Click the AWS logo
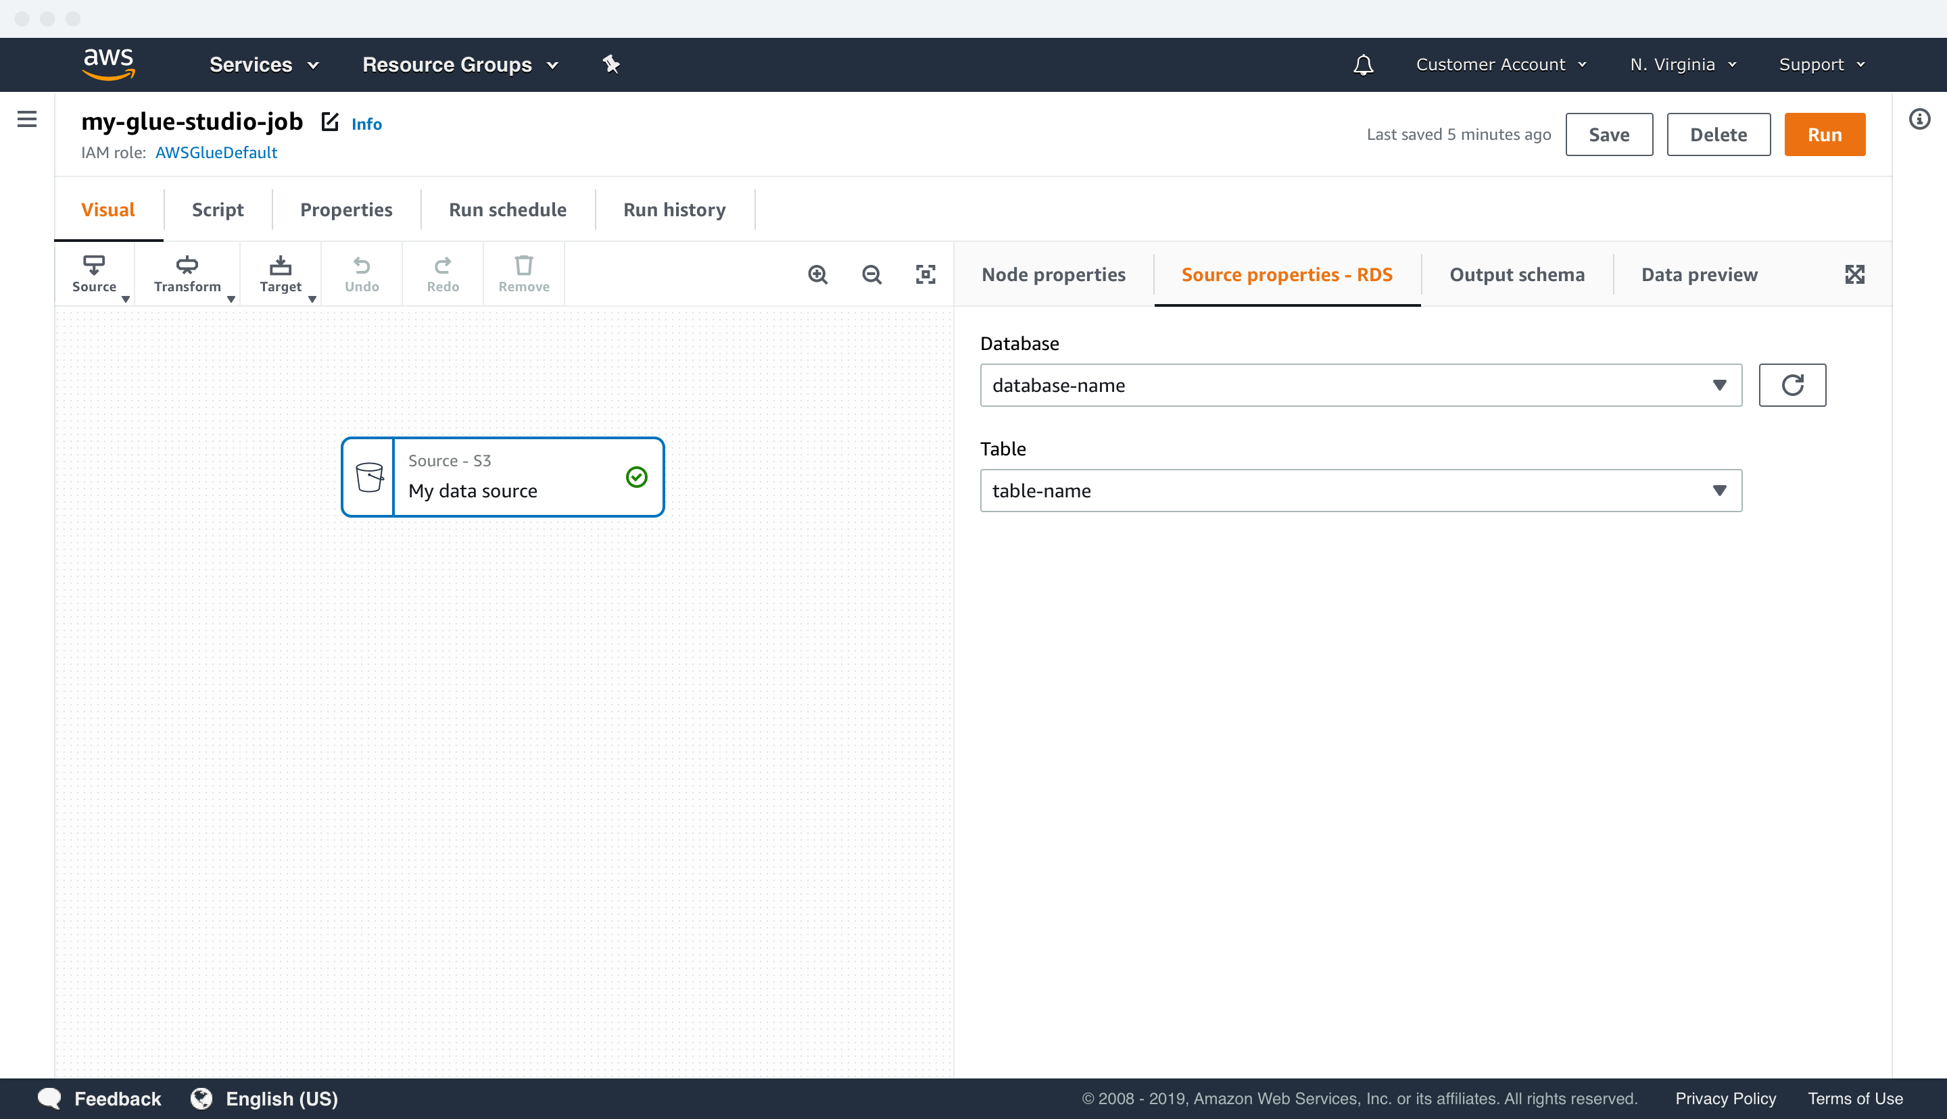The image size is (1947, 1119). (x=108, y=65)
